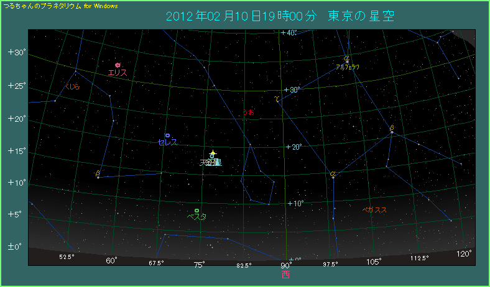This screenshot has width=490, height=287.
Task: Click the 75° azimuth label
Action: point(199,265)
